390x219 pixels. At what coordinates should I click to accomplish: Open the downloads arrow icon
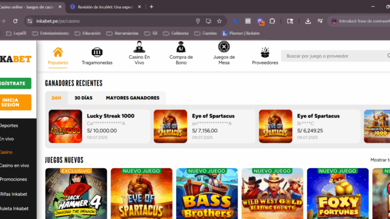308,21
